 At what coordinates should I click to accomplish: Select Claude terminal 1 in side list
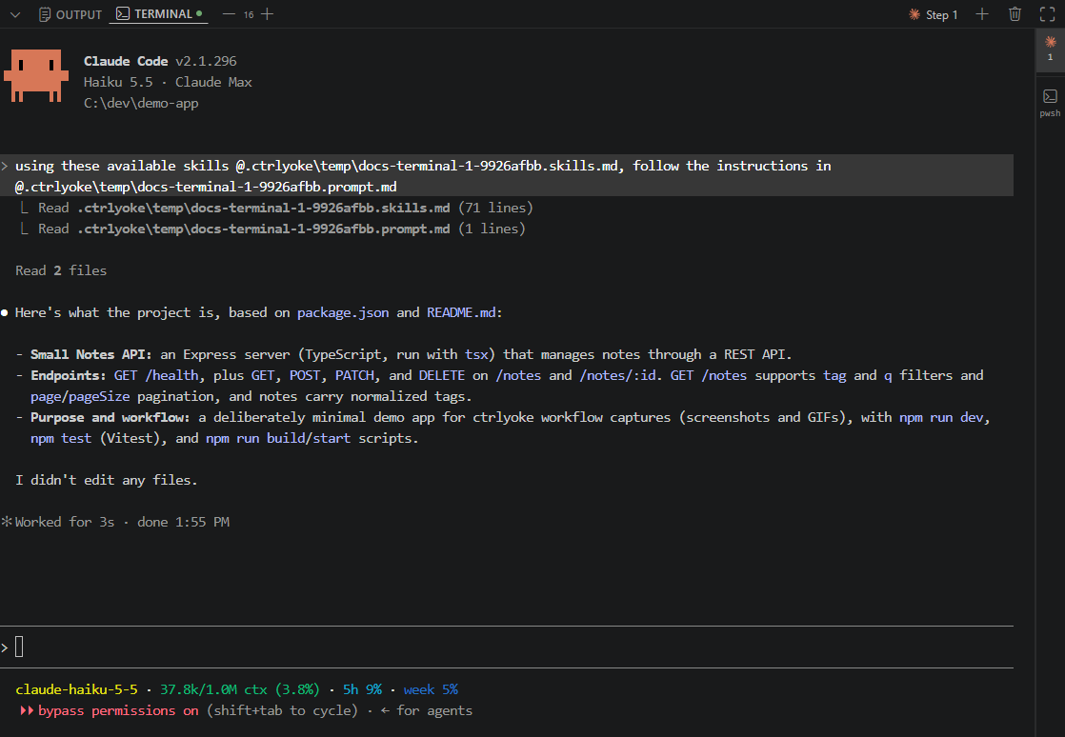coord(1050,49)
